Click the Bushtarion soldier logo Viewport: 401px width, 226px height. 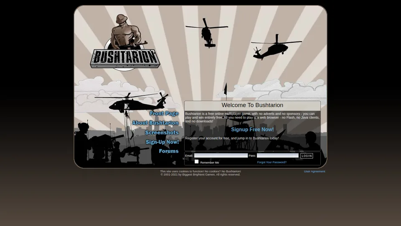click(x=125, y=42)
